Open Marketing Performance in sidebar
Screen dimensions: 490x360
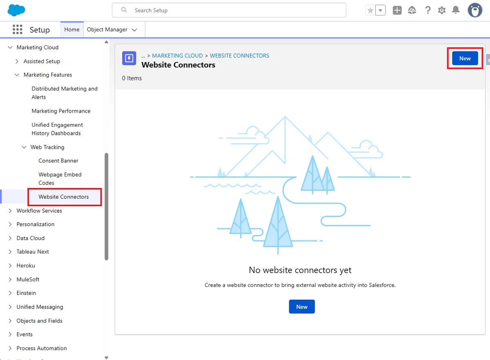(x=61, y=111)
